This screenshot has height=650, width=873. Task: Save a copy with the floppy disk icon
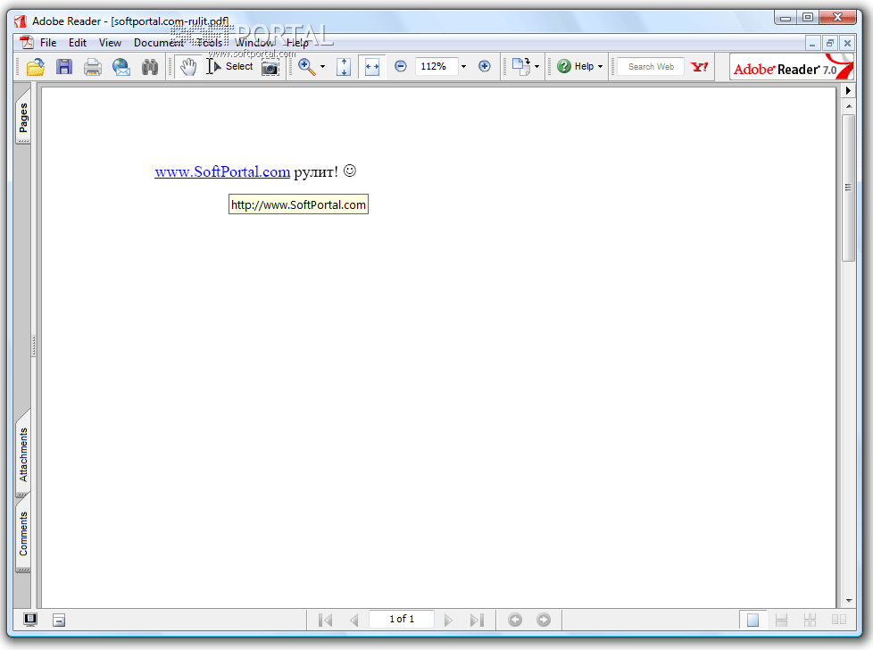click(x=64, y=67)
